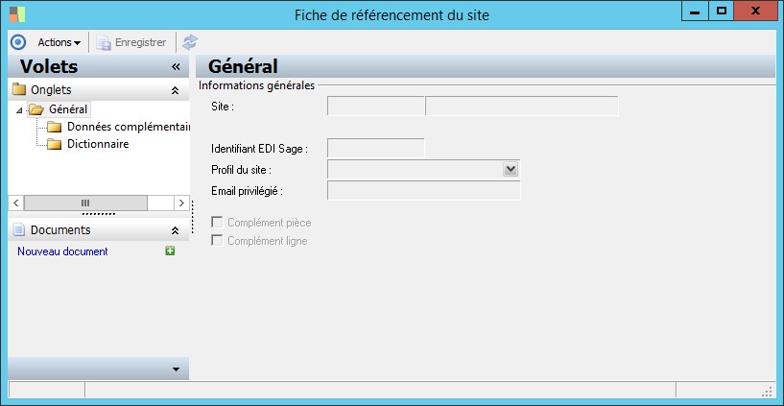
Task: Open the Actions menu
Action: (58, 42)
